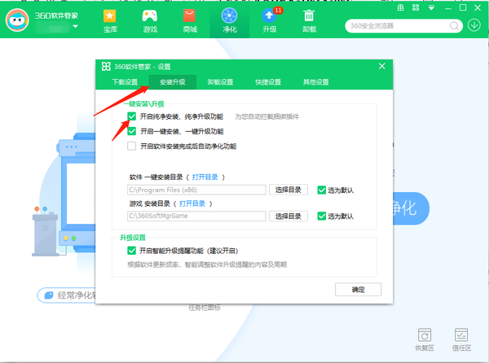The width and height of the screenshot is (489, 363).
Task: Open the 卸载设置 tab
Action: tap(220, 82)
